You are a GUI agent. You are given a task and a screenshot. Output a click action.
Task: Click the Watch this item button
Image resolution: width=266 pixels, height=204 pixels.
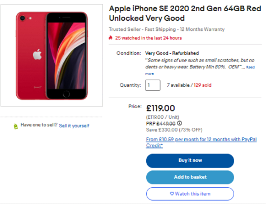[190, 194]
